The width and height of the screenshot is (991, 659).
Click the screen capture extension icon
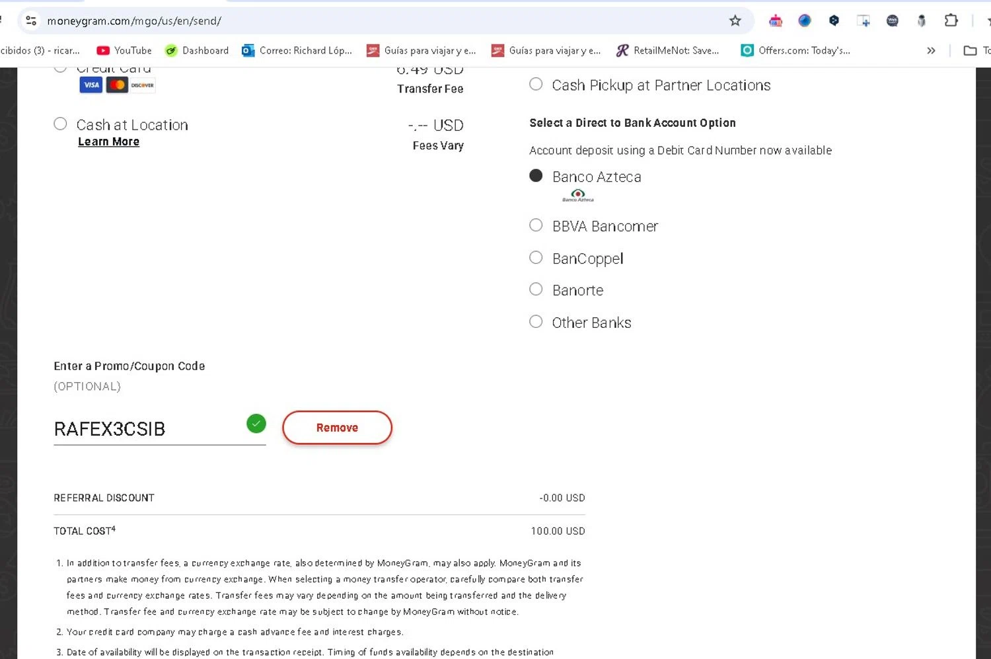(x=863, y=20)
